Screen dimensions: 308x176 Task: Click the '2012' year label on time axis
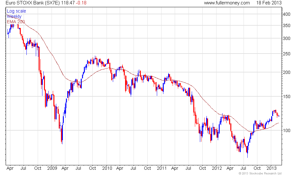[217, 168]
